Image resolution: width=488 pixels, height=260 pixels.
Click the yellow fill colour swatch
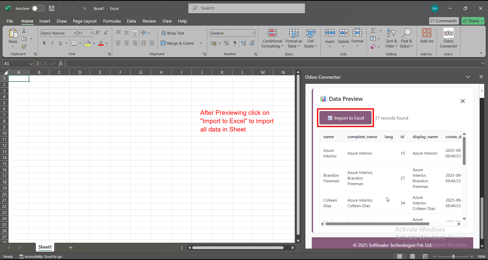click(x=88, y=43)
